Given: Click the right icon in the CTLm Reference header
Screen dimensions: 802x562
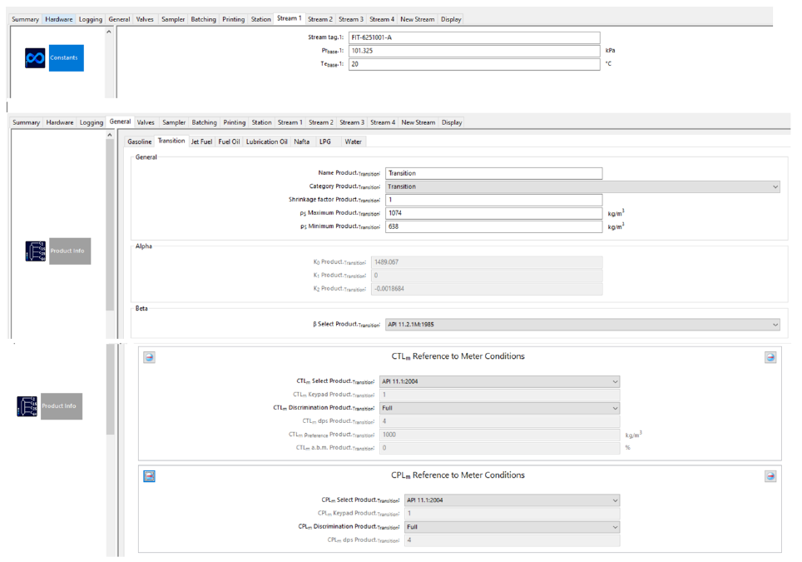Looking at the screenshot, I should pyautogui.click(x=770, y=357).
